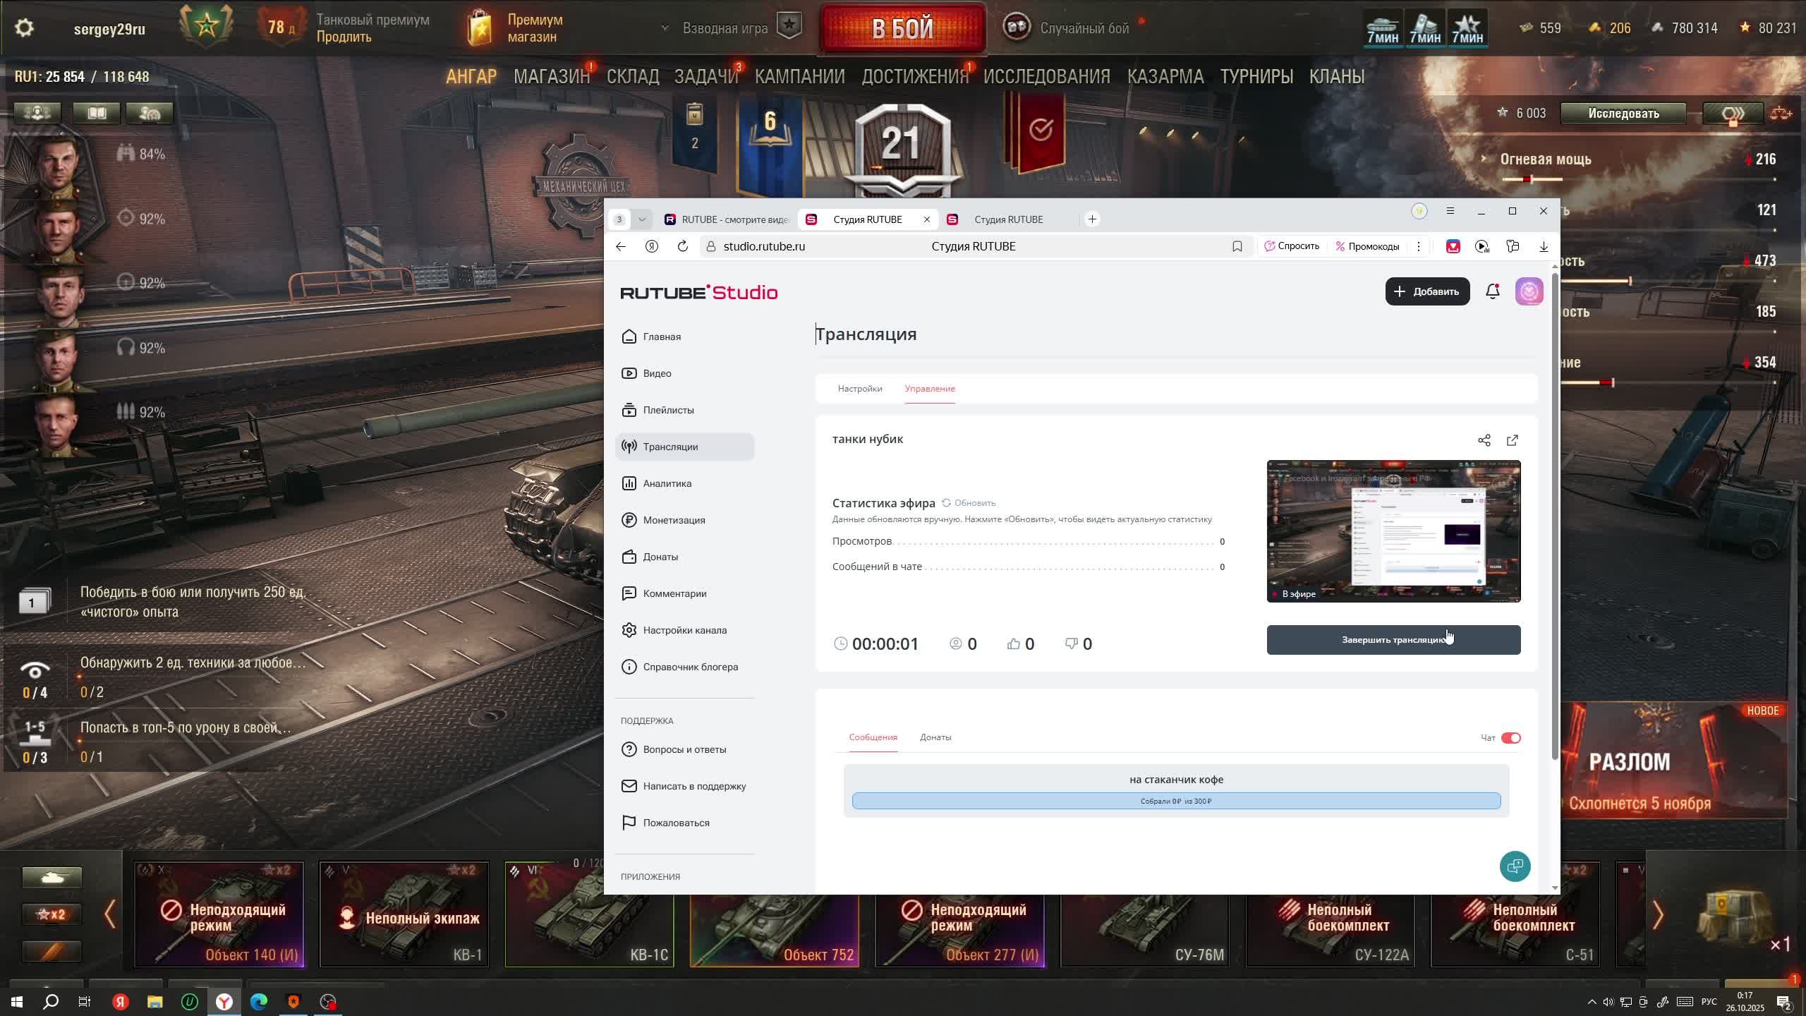
Task: Click the live stream preview thumbnail
Action: pyautogui.click(x=1393, y=531)
